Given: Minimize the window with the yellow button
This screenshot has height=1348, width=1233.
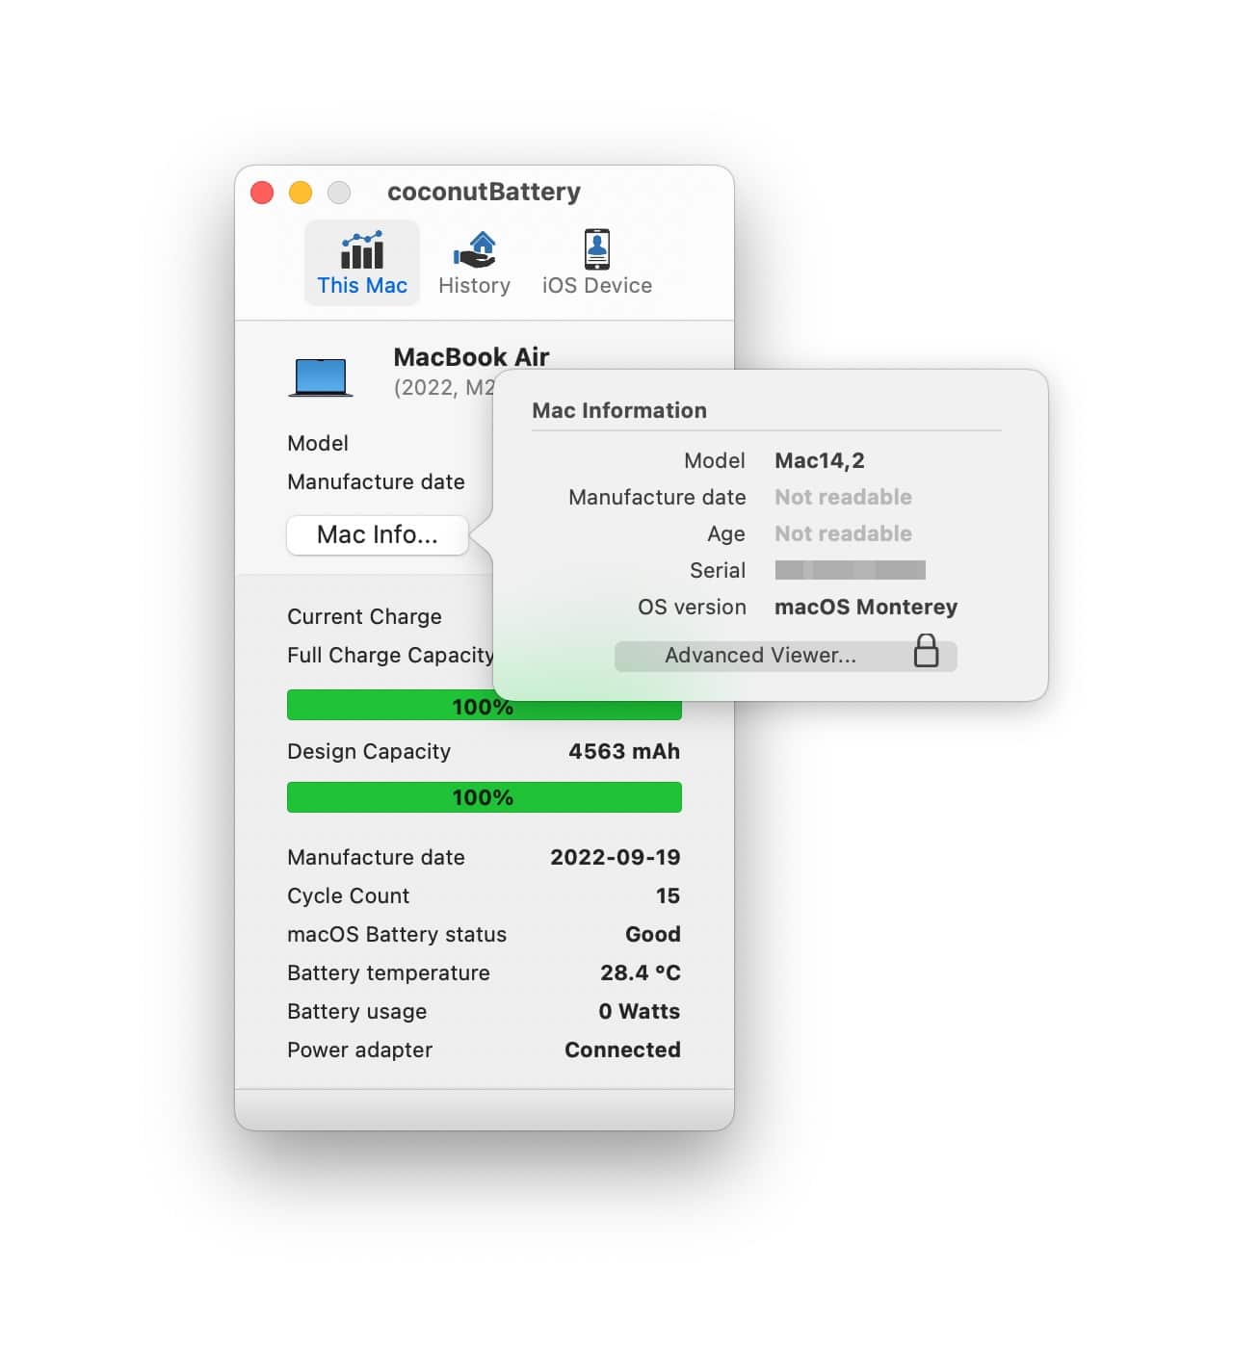Looking at the screenshot, I should tap(301, 193).
